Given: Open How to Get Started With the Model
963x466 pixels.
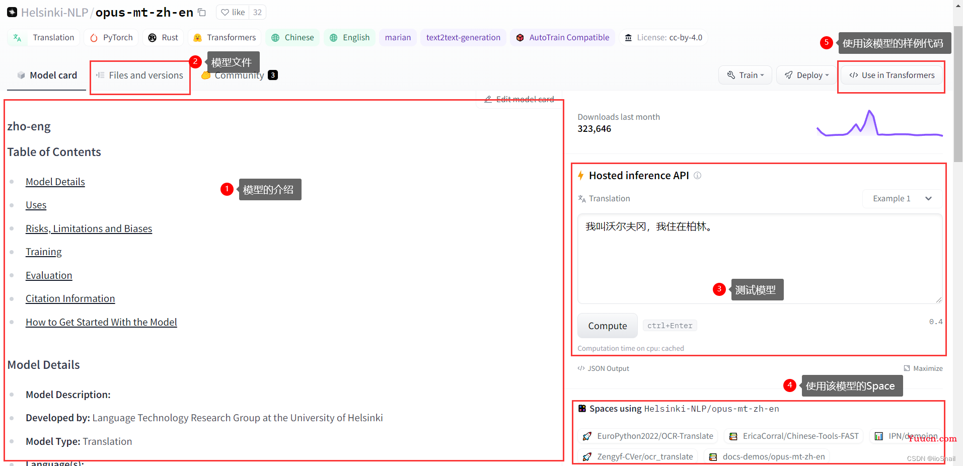Looking at the screenshot, I should pos(101,322).
